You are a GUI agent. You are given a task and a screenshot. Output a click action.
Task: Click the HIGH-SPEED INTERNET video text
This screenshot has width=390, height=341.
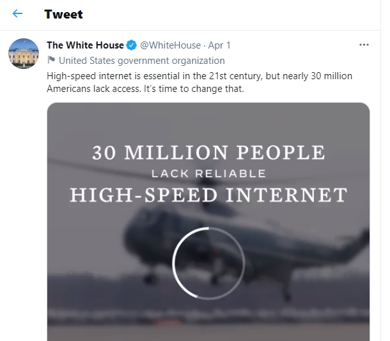(208, 194)
